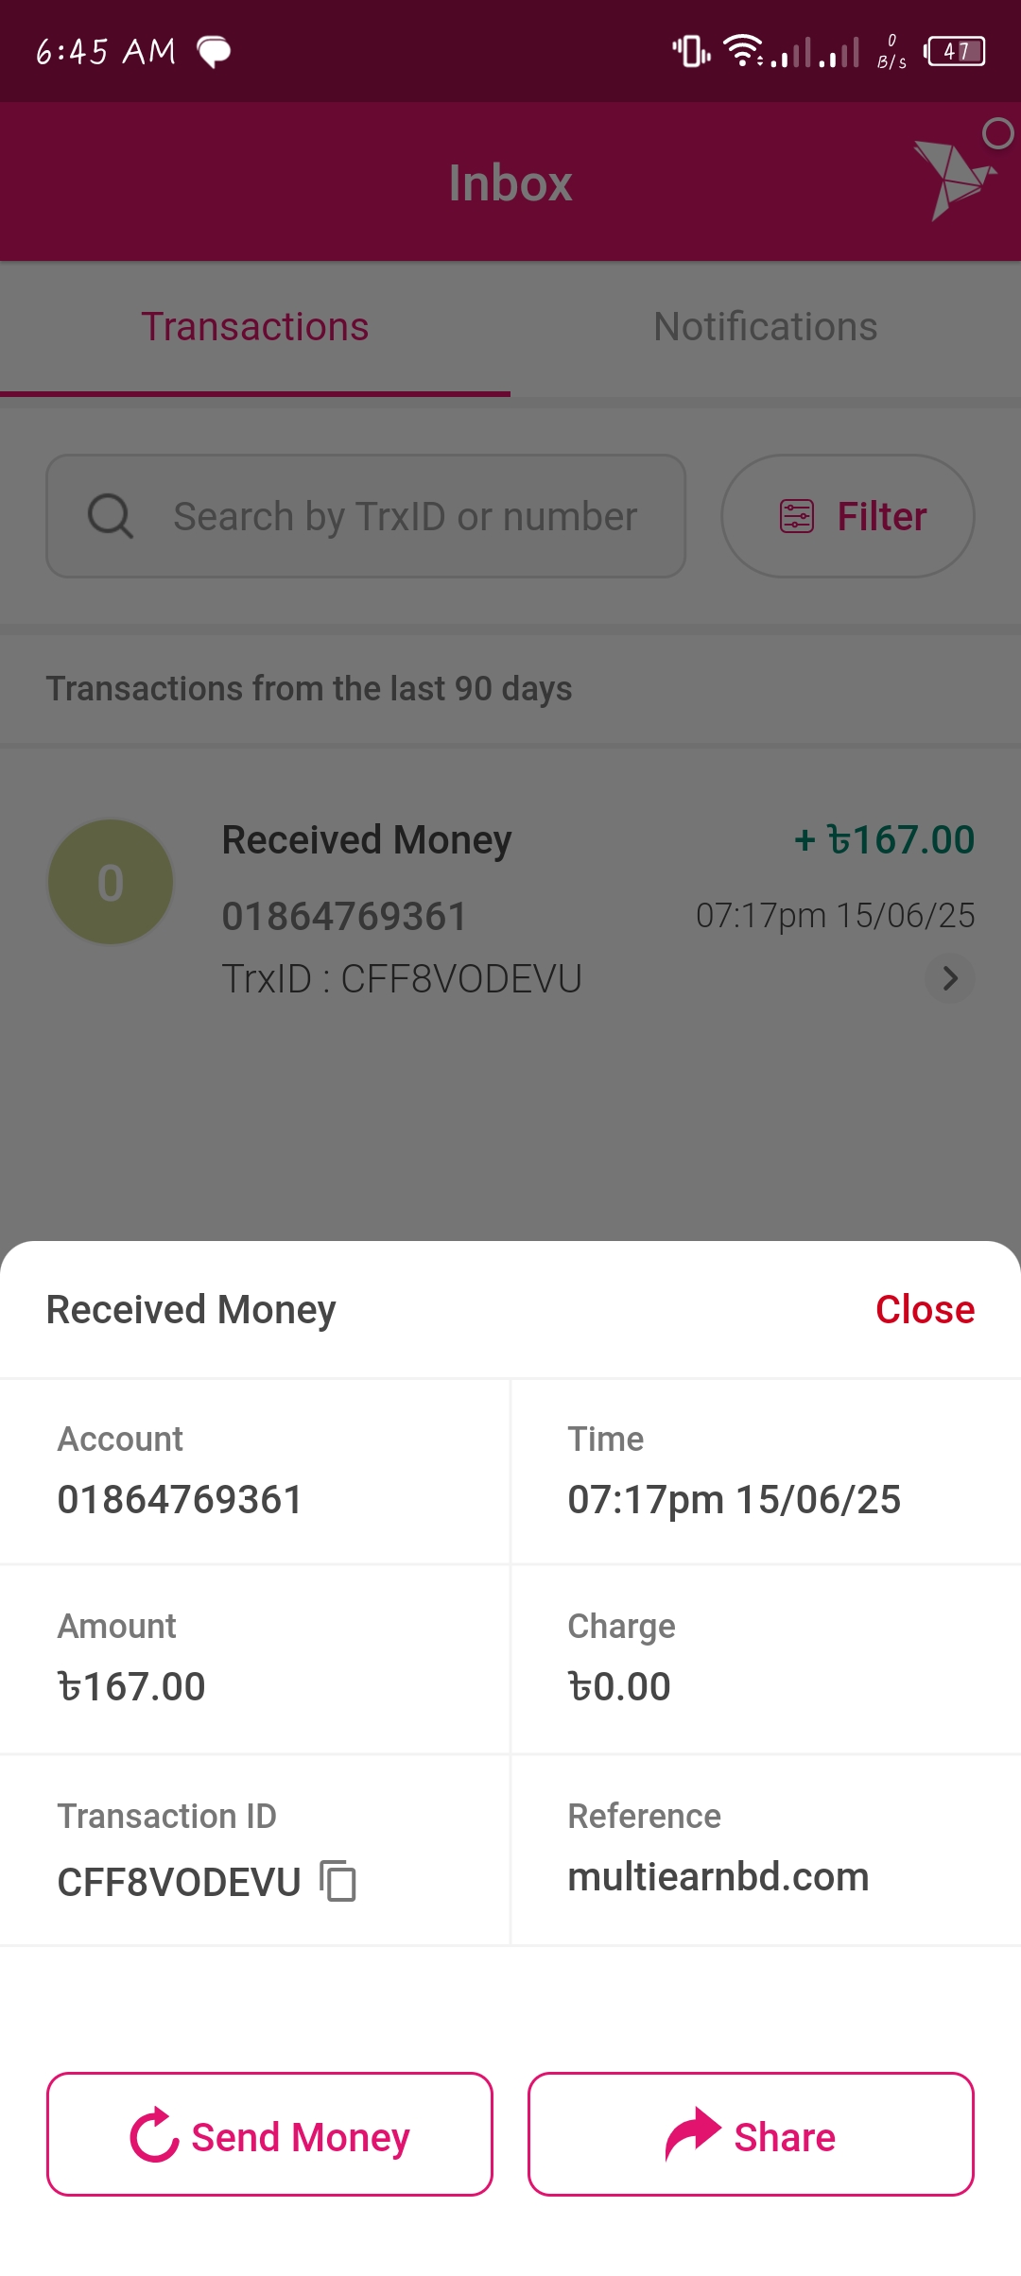The image size is (1021, 2276).
Task: Tap the round avatar on the transaction
Action: pos(111,882)
